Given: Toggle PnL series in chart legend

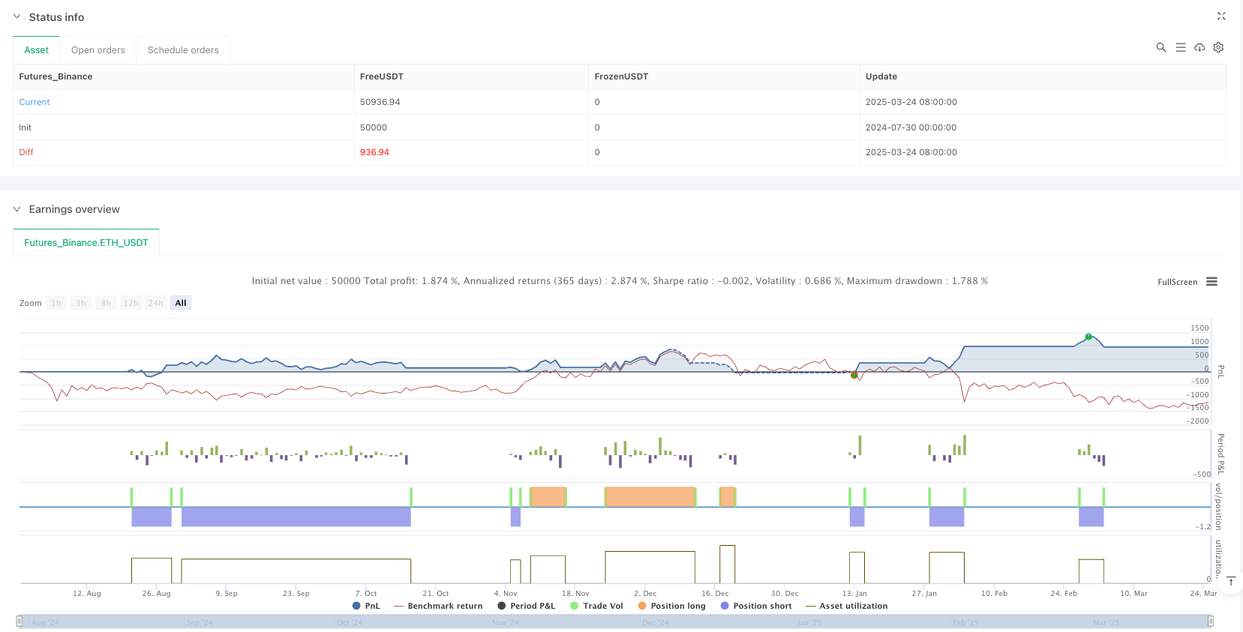Looking at the screenshot, I should pyautogui.click(x=366, y=606).
